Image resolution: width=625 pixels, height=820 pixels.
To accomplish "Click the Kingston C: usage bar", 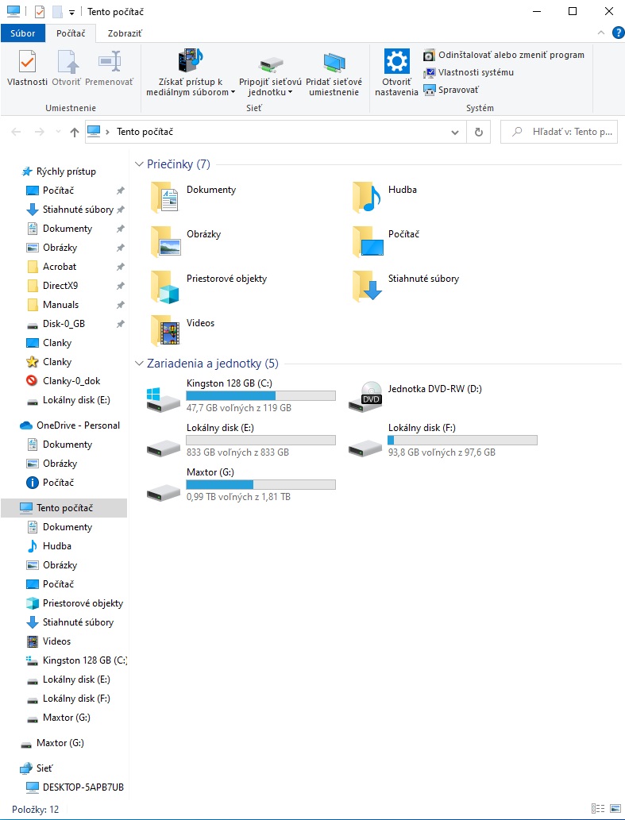I will pyautogui.click(x=261, y=396).
